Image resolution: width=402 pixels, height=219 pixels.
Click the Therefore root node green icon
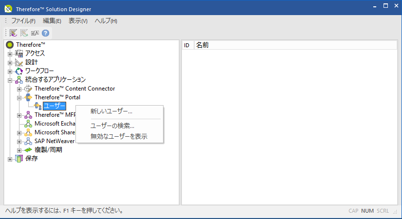click(10, 45)
